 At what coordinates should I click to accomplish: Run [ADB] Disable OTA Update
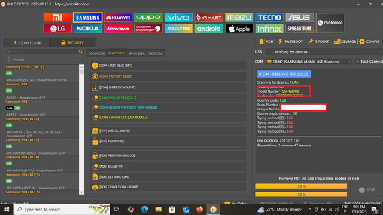(168, 187)
